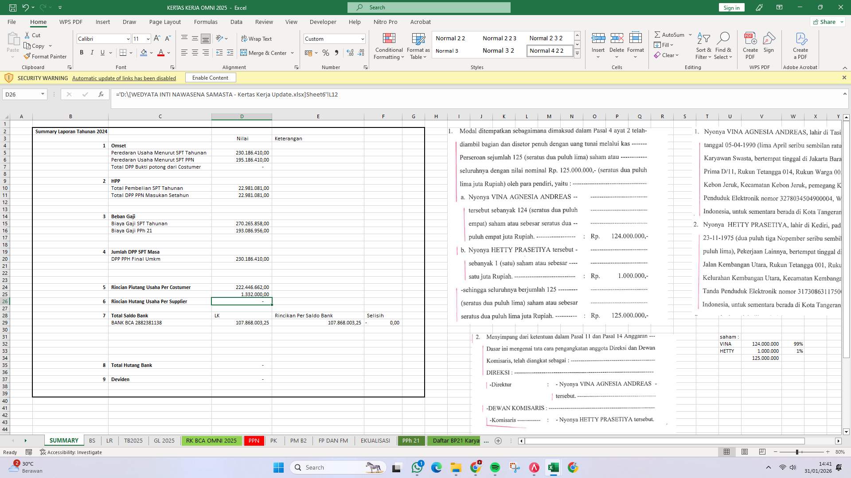Viewport: 851px width, 478px height.
Task: Open Find & Select
Action: point(723,46)
